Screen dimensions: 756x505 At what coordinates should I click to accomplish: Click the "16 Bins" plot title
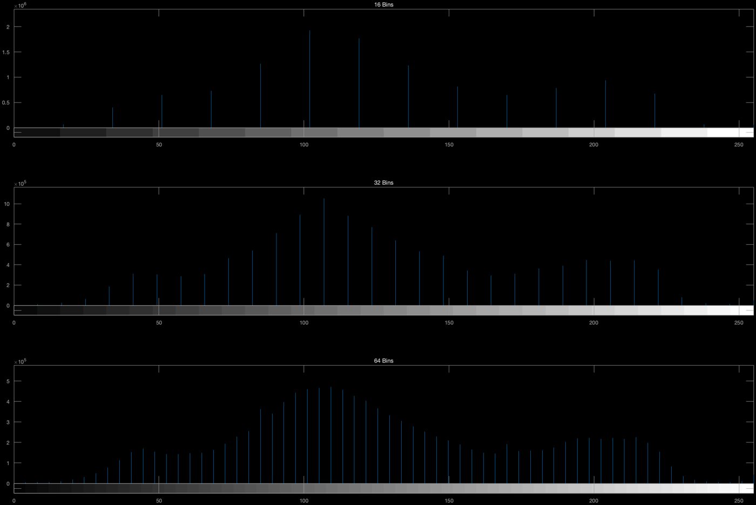click(383, 5)
